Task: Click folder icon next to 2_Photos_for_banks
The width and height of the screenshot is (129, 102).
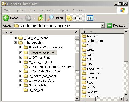Action: tap(26, 76)
